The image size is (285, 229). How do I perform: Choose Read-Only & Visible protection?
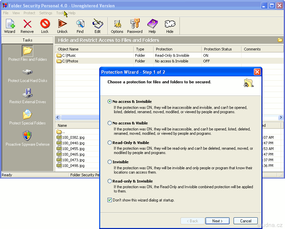110,143
